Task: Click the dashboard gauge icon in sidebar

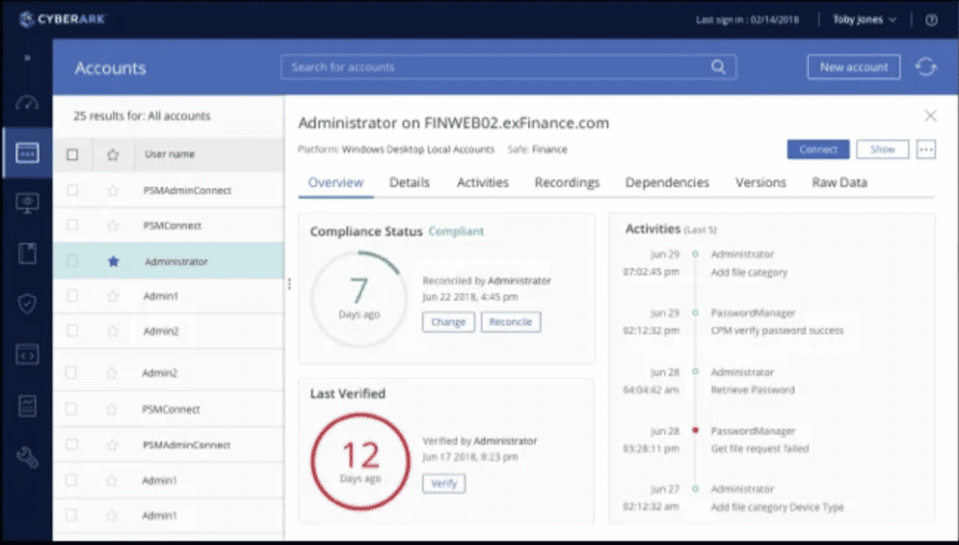Action: tap(27, 103)
